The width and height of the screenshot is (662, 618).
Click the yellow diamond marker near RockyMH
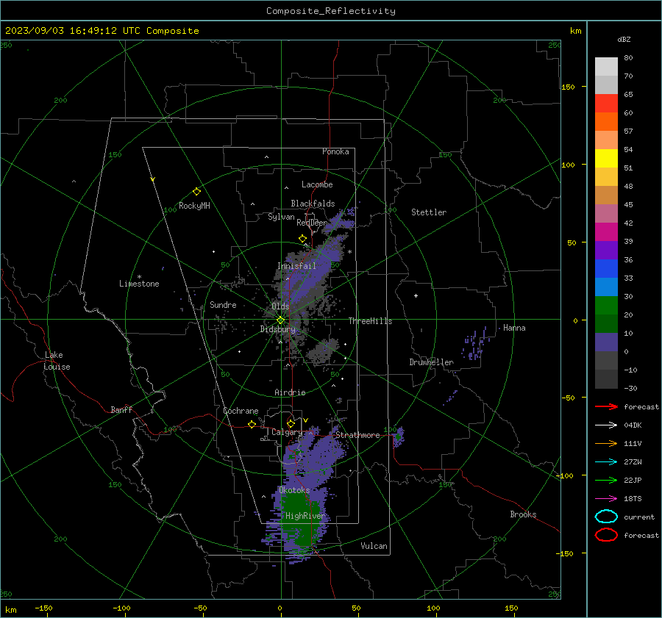click(x=196, y=192)
